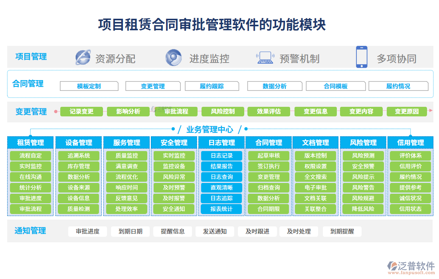This screenshot has height=279, width=439.
Task: Open the 日志记录 item
Action: pos(222,156)
